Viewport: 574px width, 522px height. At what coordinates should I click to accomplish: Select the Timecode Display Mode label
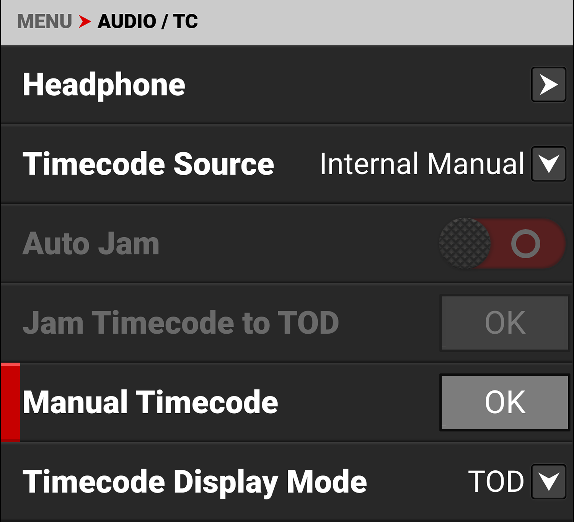[194, 481]
